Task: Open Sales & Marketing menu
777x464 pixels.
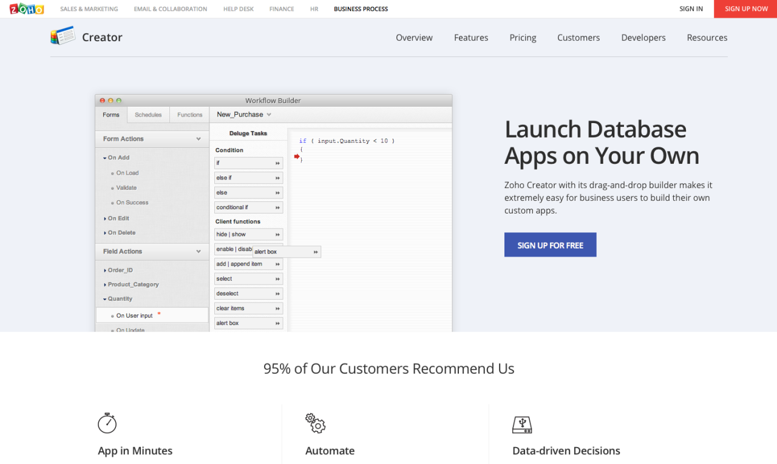Action: click(x=89, y=9)
